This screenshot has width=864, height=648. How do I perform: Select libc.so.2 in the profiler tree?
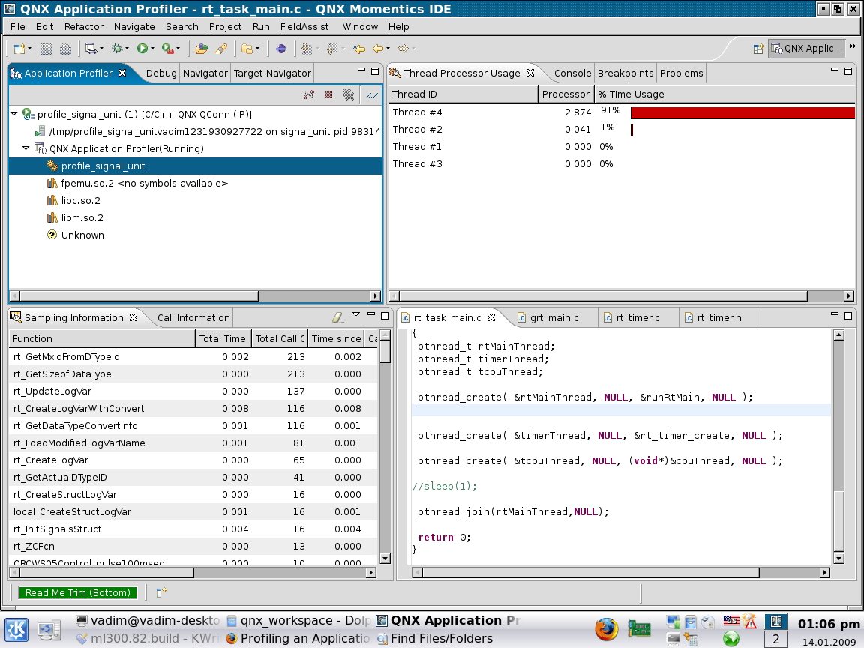[x=80, y=201]
